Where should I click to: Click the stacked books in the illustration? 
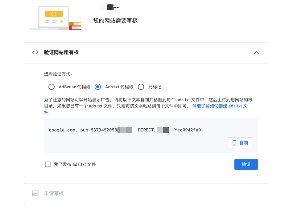tap(76, 26)
